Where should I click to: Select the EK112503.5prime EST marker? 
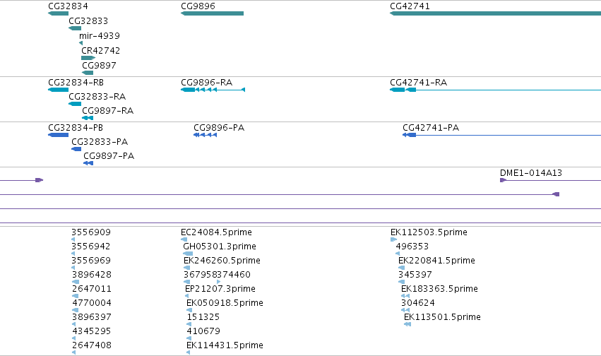click(393, 239)
